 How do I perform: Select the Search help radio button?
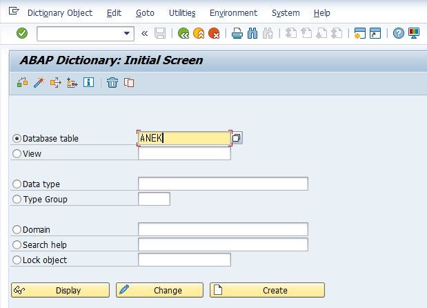17,244
